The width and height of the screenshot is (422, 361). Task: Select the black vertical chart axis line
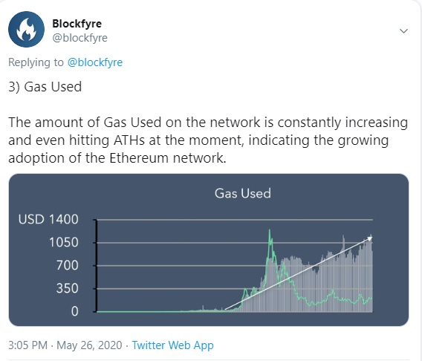[96, 266]
